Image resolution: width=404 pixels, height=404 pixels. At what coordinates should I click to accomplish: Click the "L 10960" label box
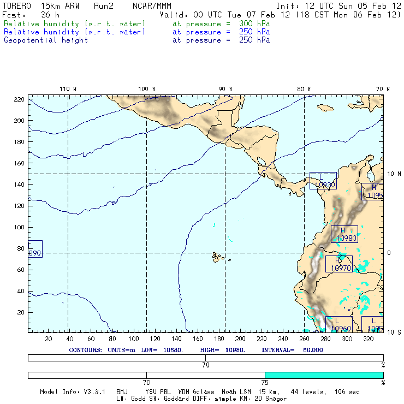(x=339, y=324)
